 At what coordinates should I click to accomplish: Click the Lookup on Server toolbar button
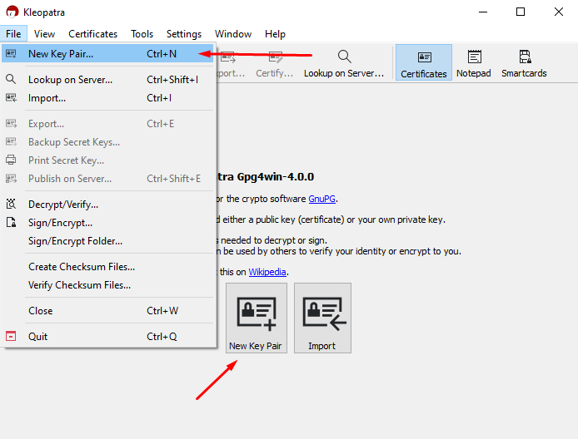[x=344, y=63]
